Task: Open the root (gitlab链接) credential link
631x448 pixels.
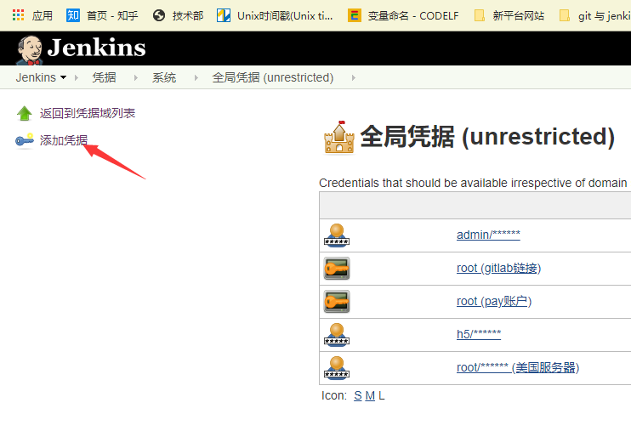Action: pos(498,268)
